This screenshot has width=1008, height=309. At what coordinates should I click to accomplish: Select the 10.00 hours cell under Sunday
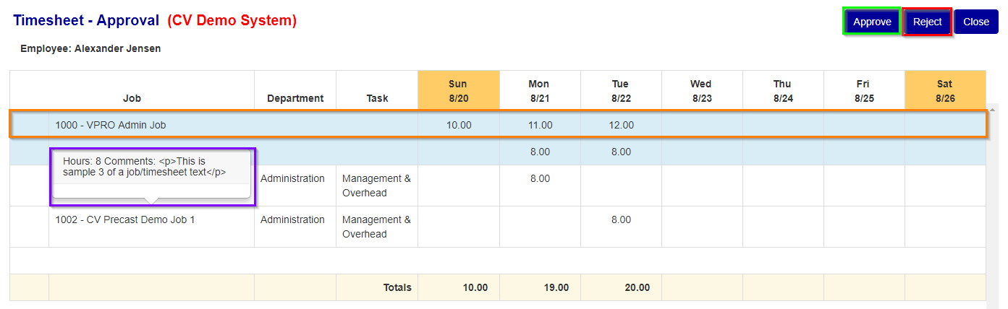pyautogui.click(x=458, y=125)
